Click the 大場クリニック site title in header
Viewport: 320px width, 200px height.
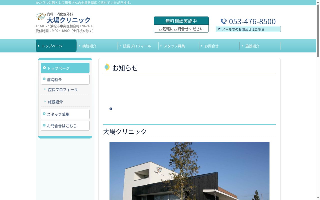tap(69, 20)
